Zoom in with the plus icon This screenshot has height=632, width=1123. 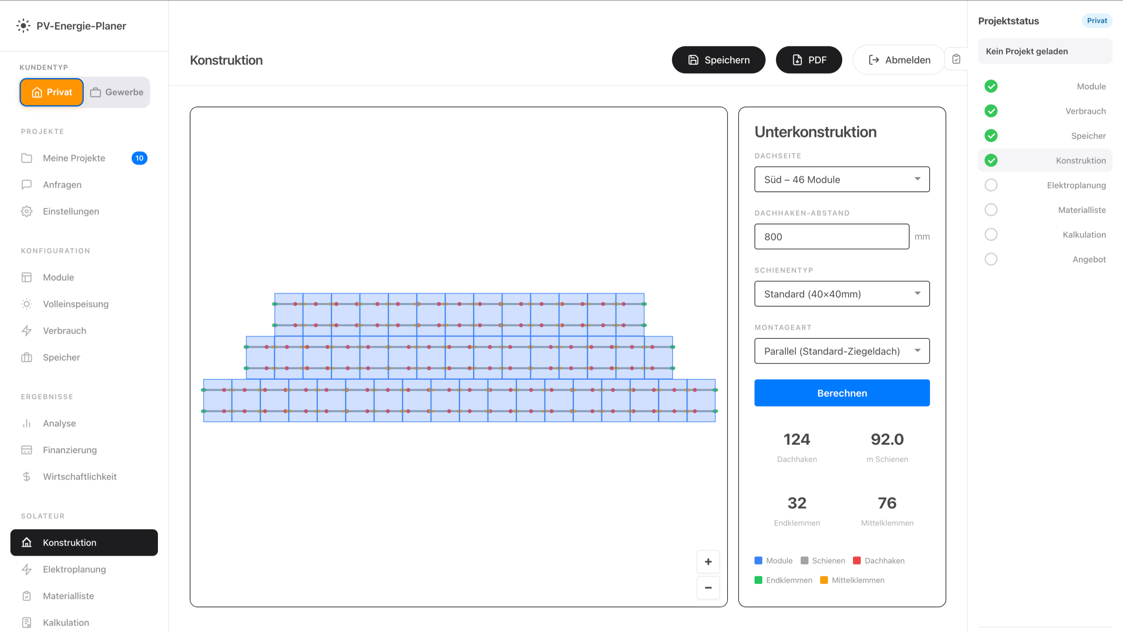coord(708,562)
